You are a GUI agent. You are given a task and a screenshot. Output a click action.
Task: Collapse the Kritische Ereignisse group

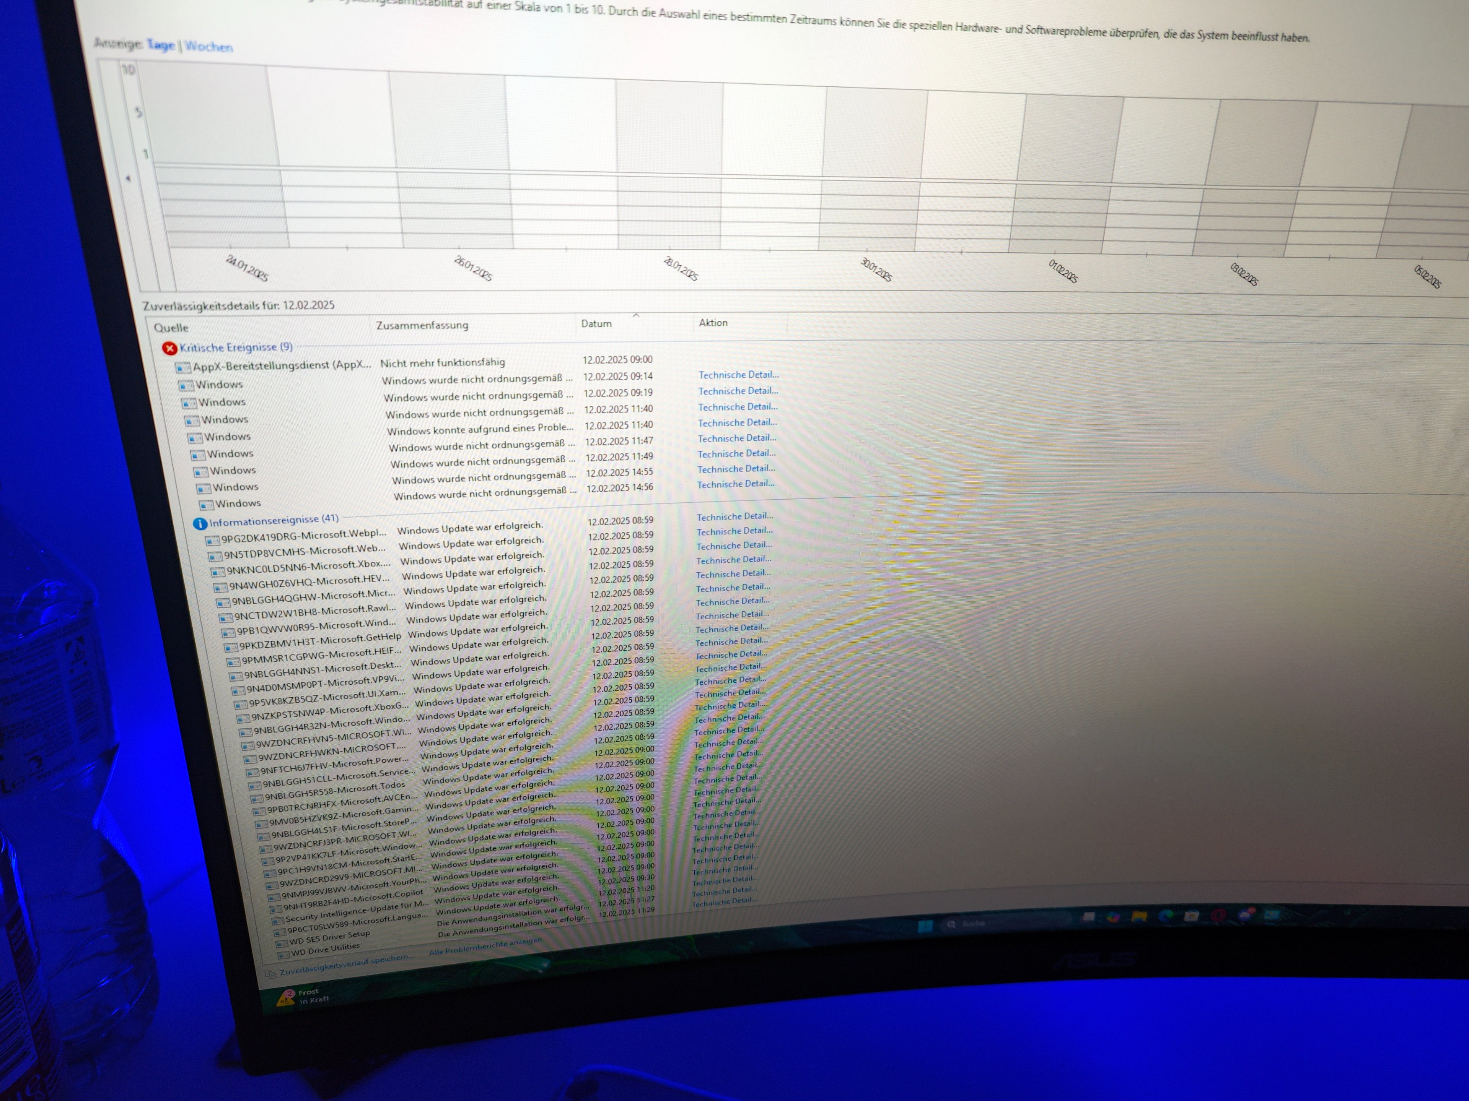point(236,347)
